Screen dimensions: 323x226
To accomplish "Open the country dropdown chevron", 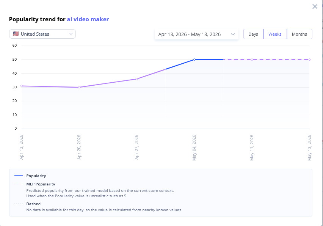I will 71,34.
